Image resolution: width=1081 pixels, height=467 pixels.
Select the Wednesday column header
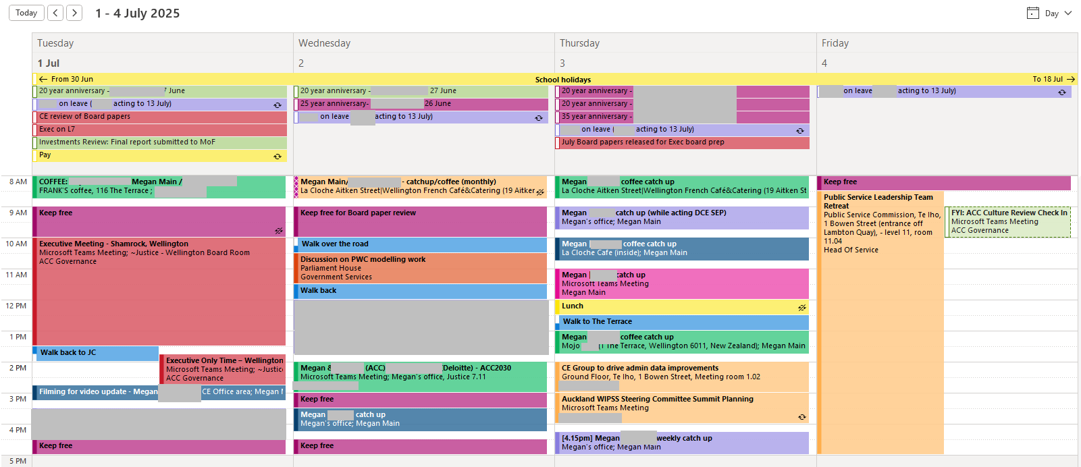[x=324, y=43]
